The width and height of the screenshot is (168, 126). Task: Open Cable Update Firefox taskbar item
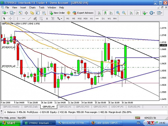click(106, 123)
